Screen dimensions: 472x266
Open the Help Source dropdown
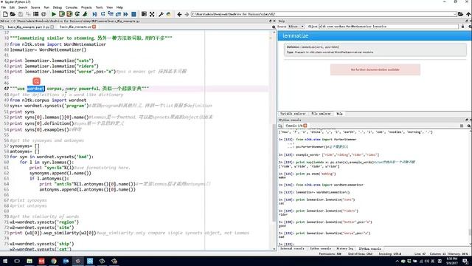tap(296, 27)
